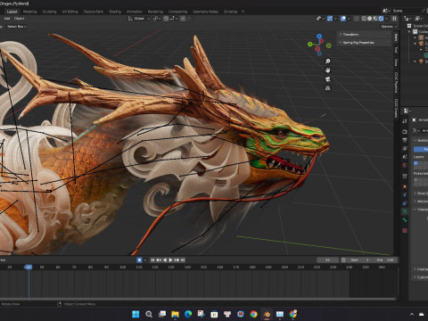Open the Global transform orientation dropdown
The height and width of the screenshot is (321, 428).
point(139,19)
